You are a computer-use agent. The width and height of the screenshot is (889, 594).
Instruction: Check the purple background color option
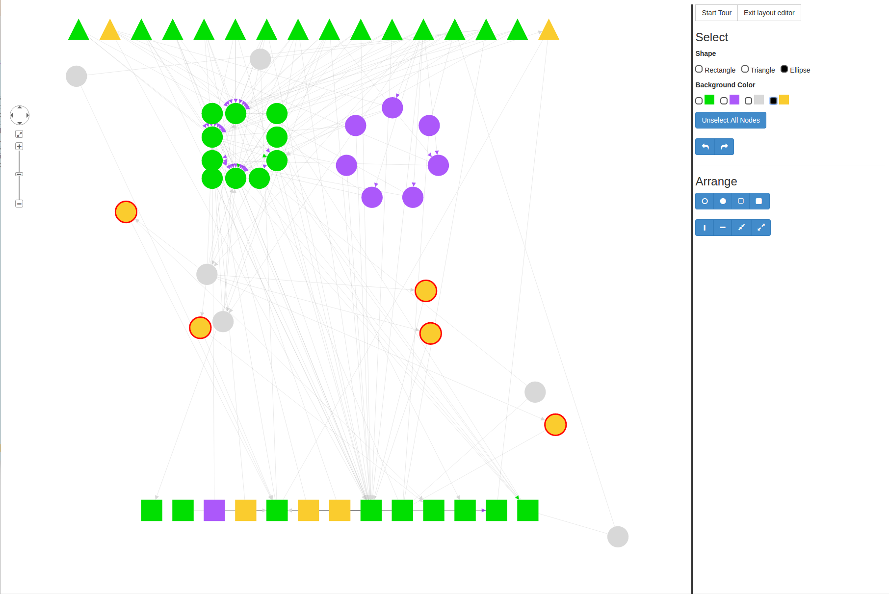click(724, 101)
